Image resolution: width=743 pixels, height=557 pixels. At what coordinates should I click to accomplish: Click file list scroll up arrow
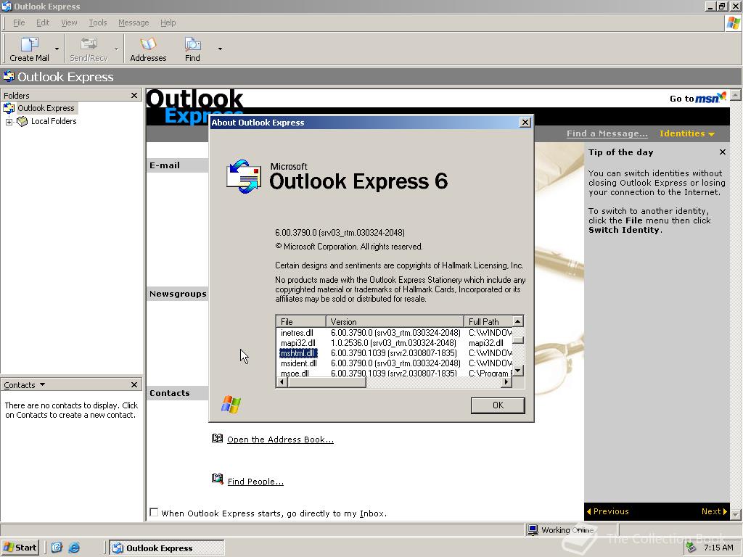518,321
